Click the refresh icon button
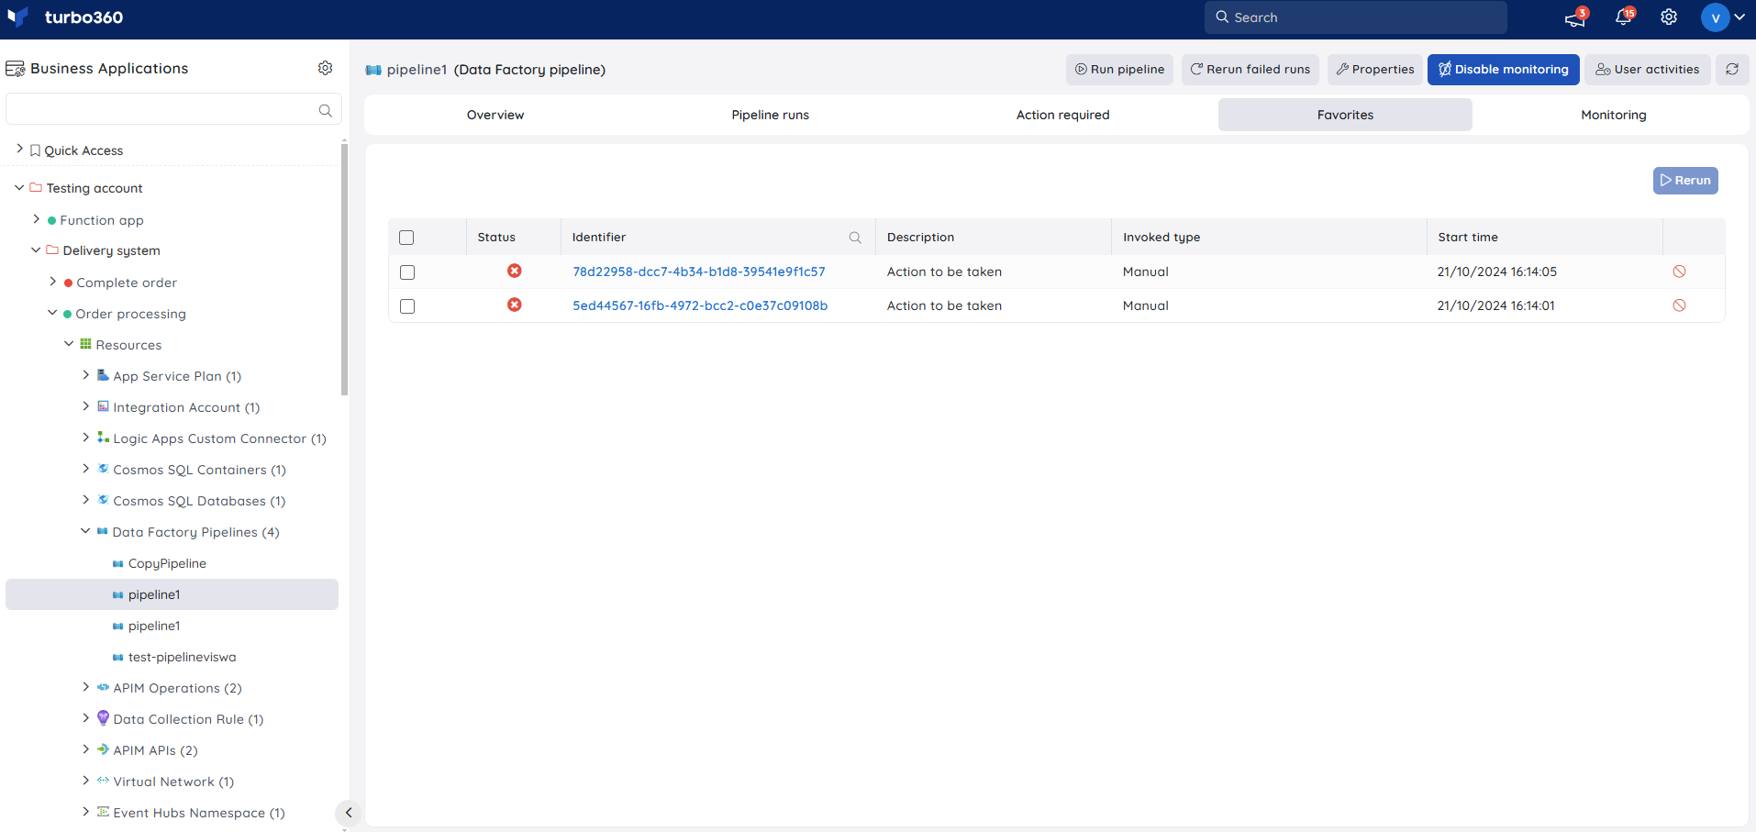 [x=1732, y=70]
